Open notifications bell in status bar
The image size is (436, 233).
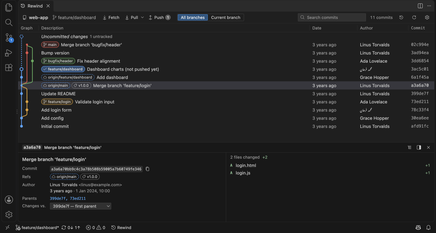(428, 228)
